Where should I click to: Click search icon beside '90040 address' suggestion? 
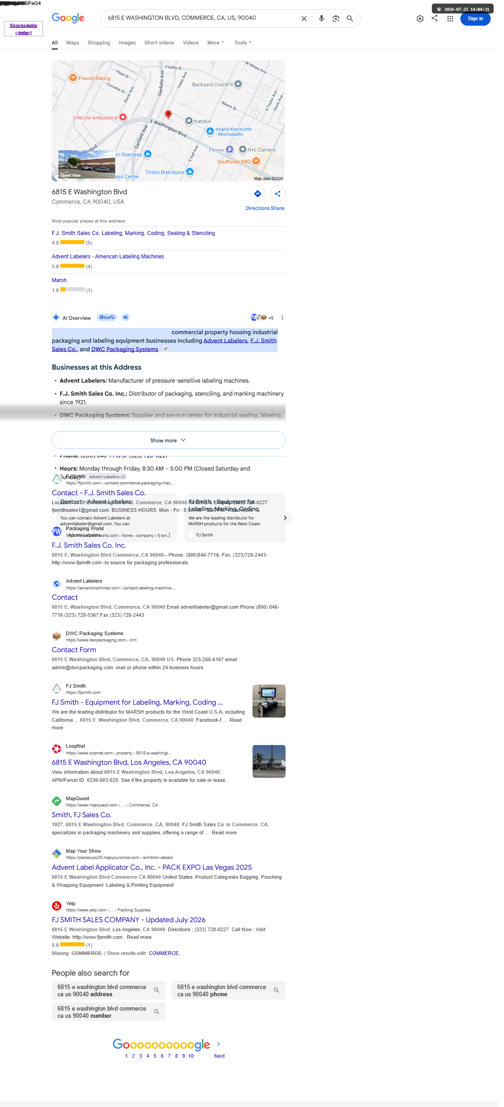(156, 990)
